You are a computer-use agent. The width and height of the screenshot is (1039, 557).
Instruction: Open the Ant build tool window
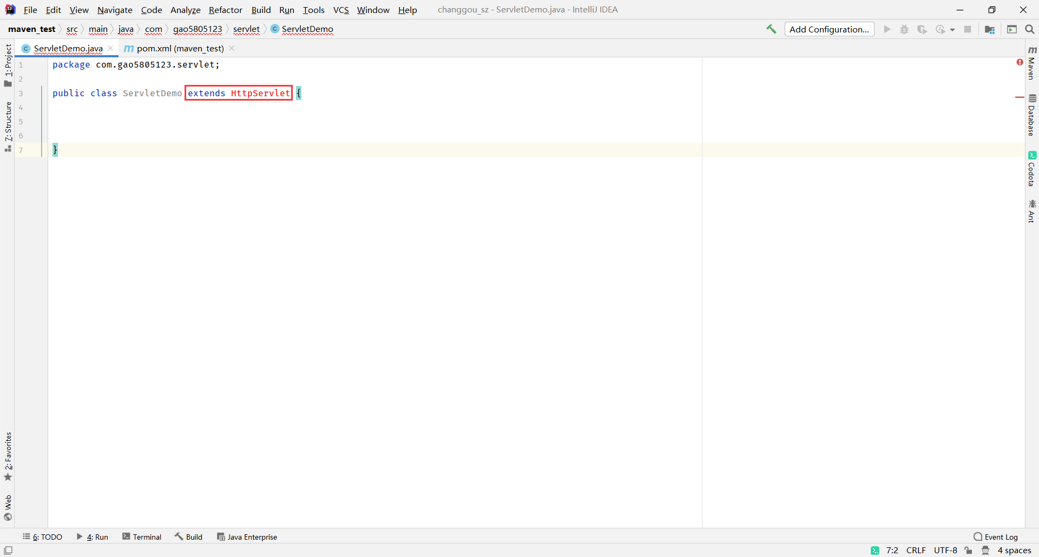(x=1033, y=211)
